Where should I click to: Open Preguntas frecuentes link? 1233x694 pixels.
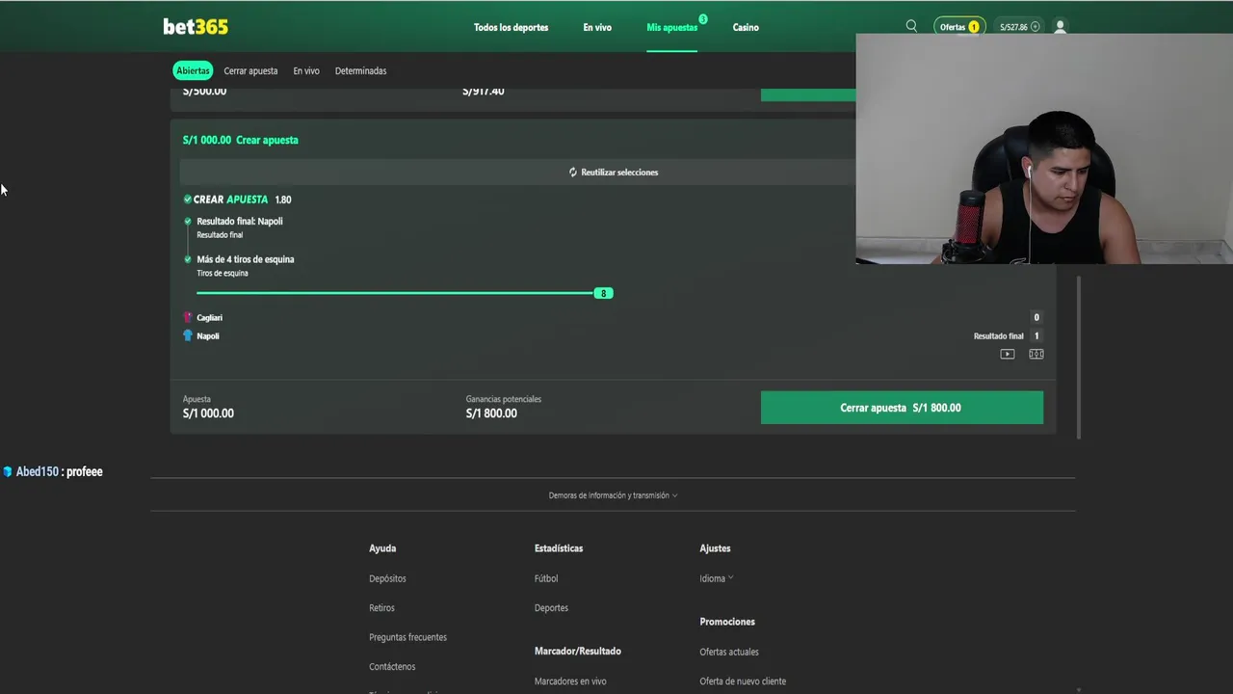407,637
